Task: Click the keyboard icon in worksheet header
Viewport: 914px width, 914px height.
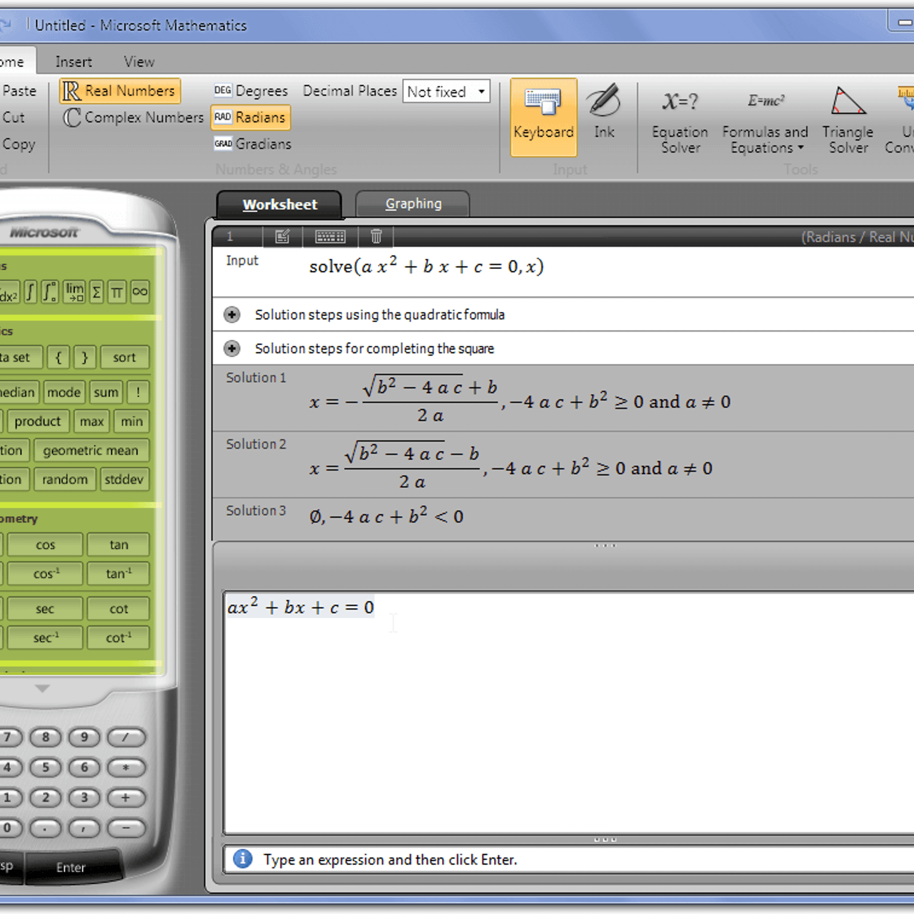Action: [330, 236]
